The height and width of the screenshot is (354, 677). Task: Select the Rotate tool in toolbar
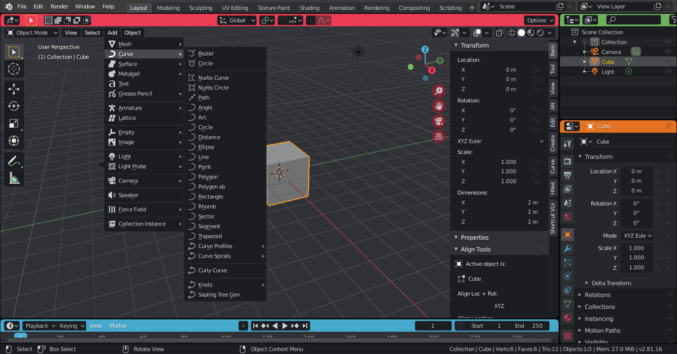[x=14, y=106]
